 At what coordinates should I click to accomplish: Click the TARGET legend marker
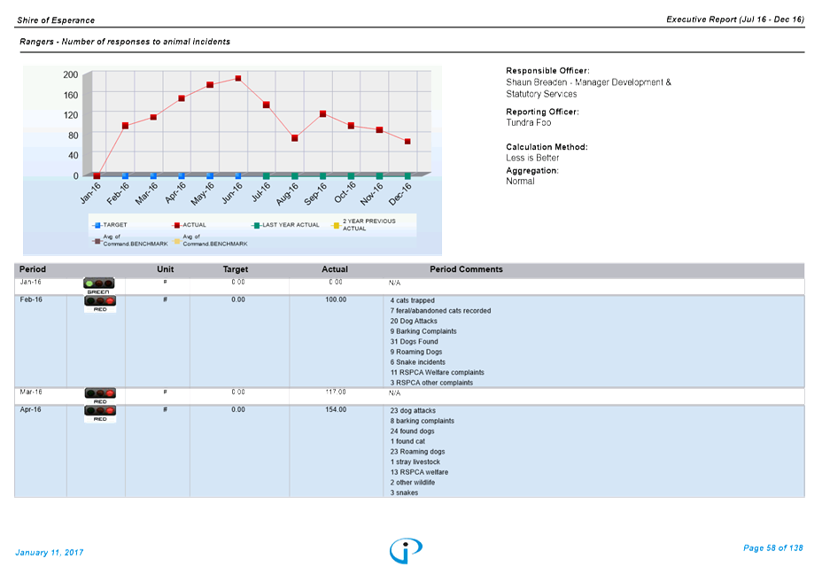point(97,226)
